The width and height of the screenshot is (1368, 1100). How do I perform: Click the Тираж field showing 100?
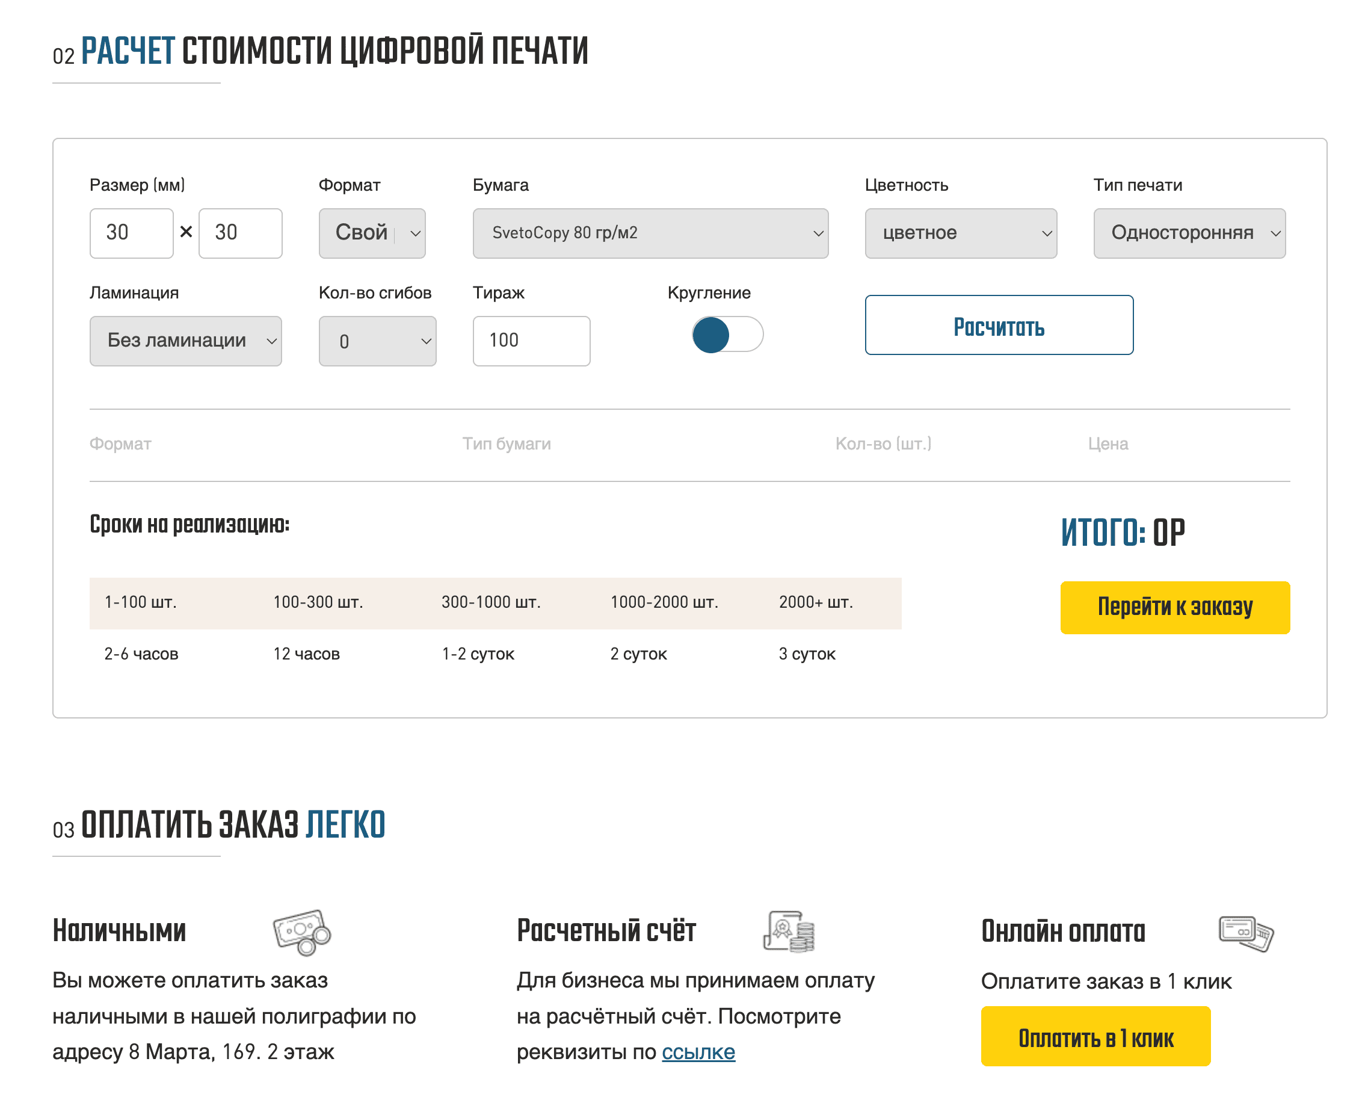(x=532, y=341)
